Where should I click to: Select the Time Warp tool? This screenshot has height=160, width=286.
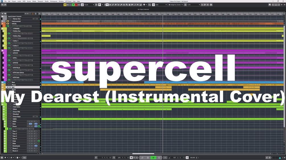pos(132,5)
